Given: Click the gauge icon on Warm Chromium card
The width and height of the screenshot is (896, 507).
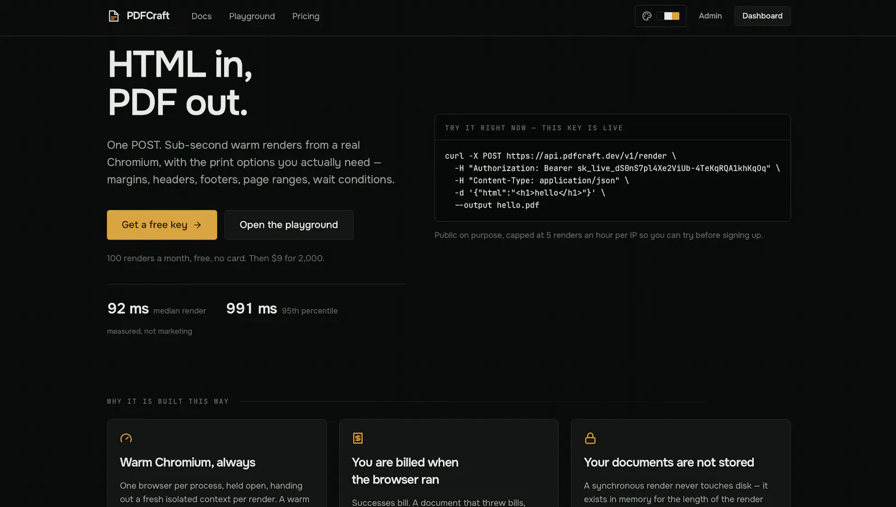Looking at the screenshot, I should coord(126,438).
